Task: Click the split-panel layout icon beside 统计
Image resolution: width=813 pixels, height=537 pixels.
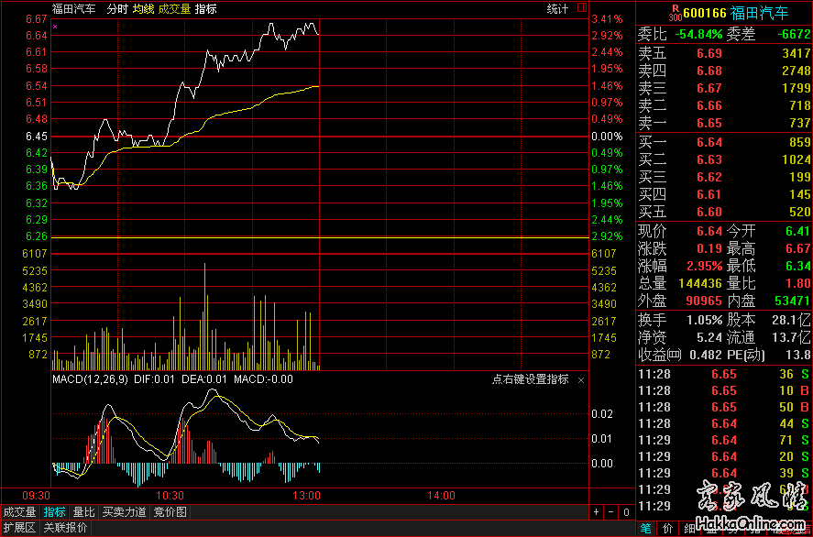Action: [582, 7]
